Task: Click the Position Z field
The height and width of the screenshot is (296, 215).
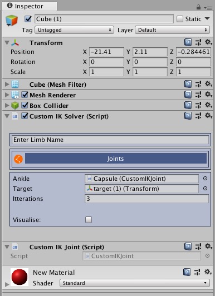Action: click(x=193, y=52)
